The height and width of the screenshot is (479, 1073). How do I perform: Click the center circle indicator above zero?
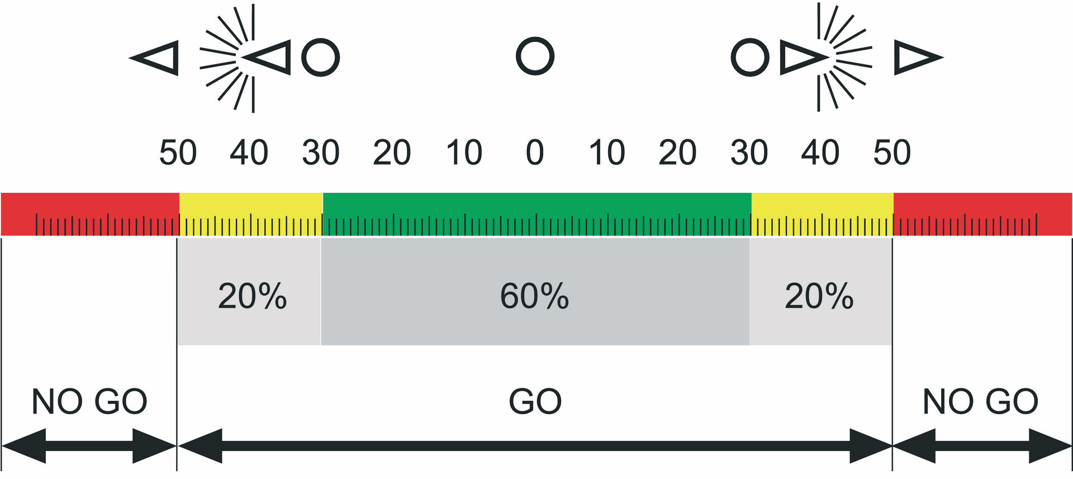coord(535,56)
